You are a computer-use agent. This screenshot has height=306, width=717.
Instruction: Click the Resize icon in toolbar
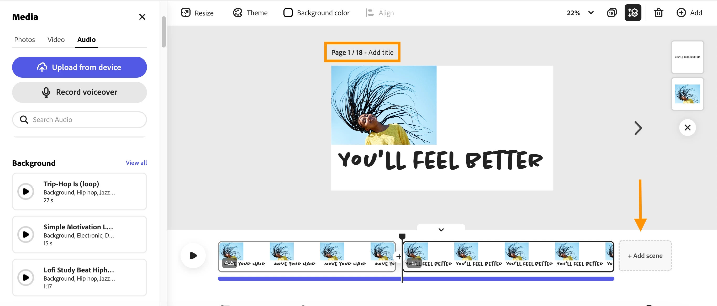[x=186, y=13]
